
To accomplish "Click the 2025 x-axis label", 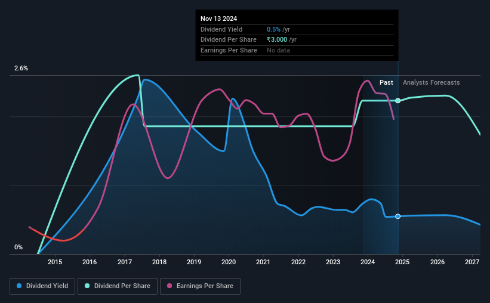I will click(x=402, y=262).
